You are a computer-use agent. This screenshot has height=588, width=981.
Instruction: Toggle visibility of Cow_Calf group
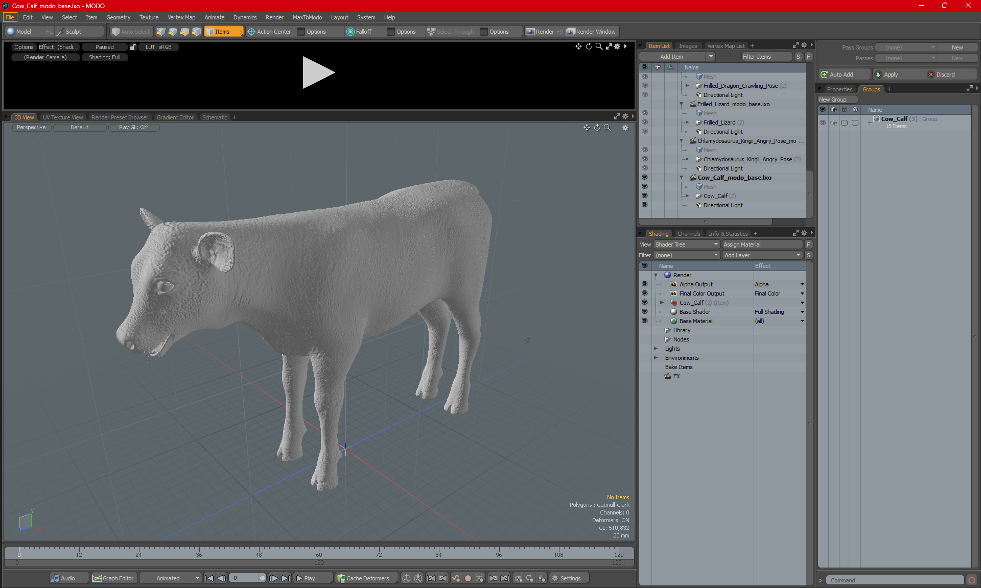823,122
